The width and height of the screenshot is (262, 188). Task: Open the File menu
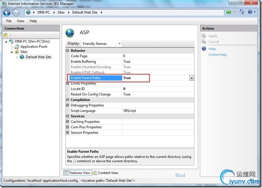[9, 21]
